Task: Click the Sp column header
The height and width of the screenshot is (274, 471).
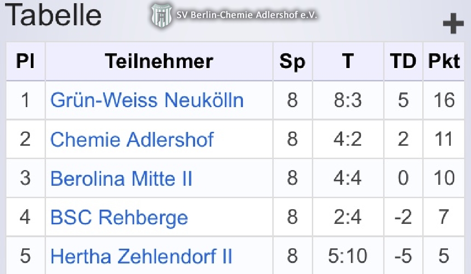Action: click(x=293, y=61)
